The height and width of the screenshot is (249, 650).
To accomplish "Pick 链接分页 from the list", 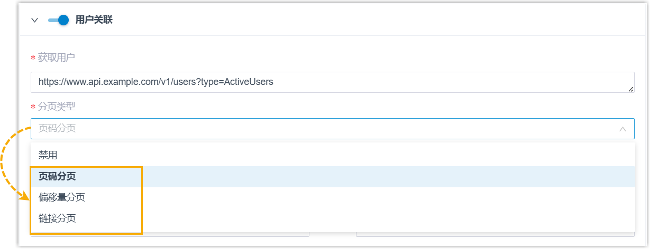I will 57,218.
